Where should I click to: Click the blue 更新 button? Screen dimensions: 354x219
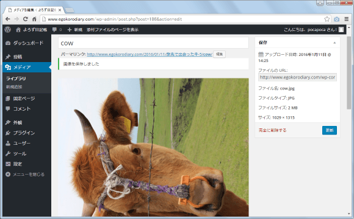tap(330, 130)
